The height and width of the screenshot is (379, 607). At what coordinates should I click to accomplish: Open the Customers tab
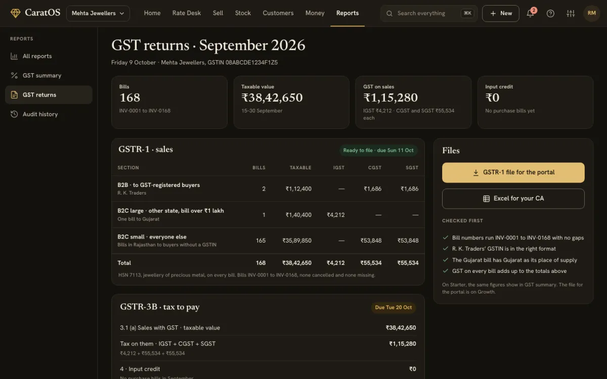click(278, 13)
